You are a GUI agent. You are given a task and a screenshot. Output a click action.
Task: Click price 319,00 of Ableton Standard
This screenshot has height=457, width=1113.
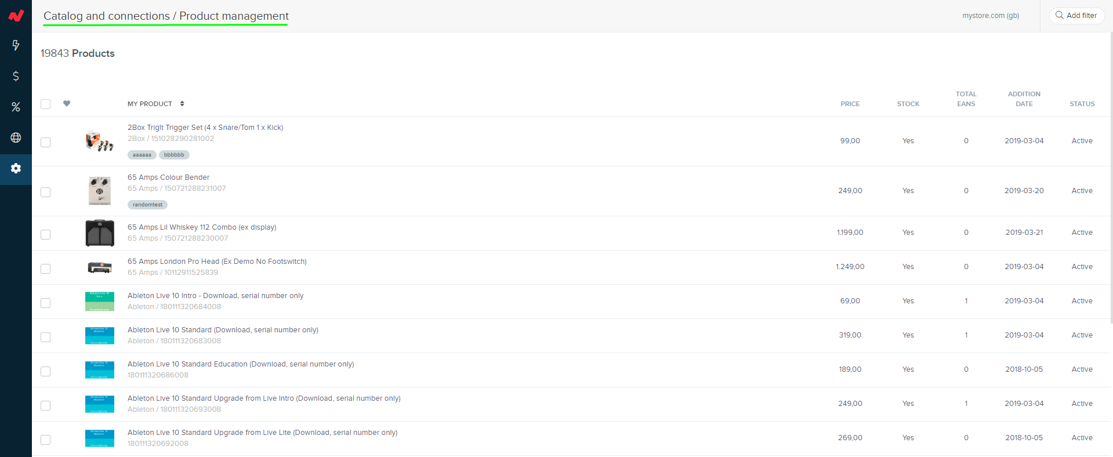click(x=850, y=335)
